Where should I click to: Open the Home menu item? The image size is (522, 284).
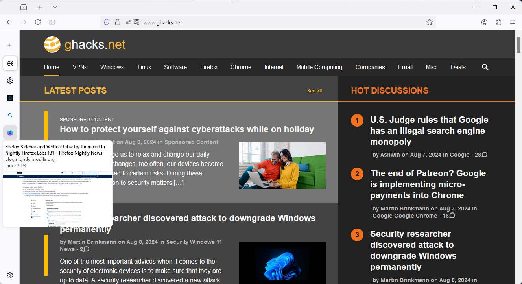(x=52, y=67)
